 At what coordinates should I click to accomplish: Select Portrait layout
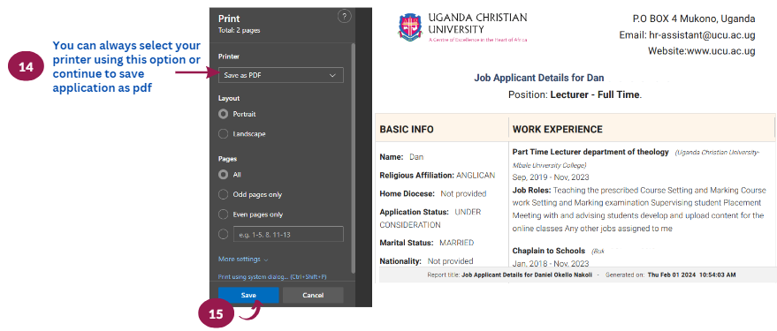223,114
